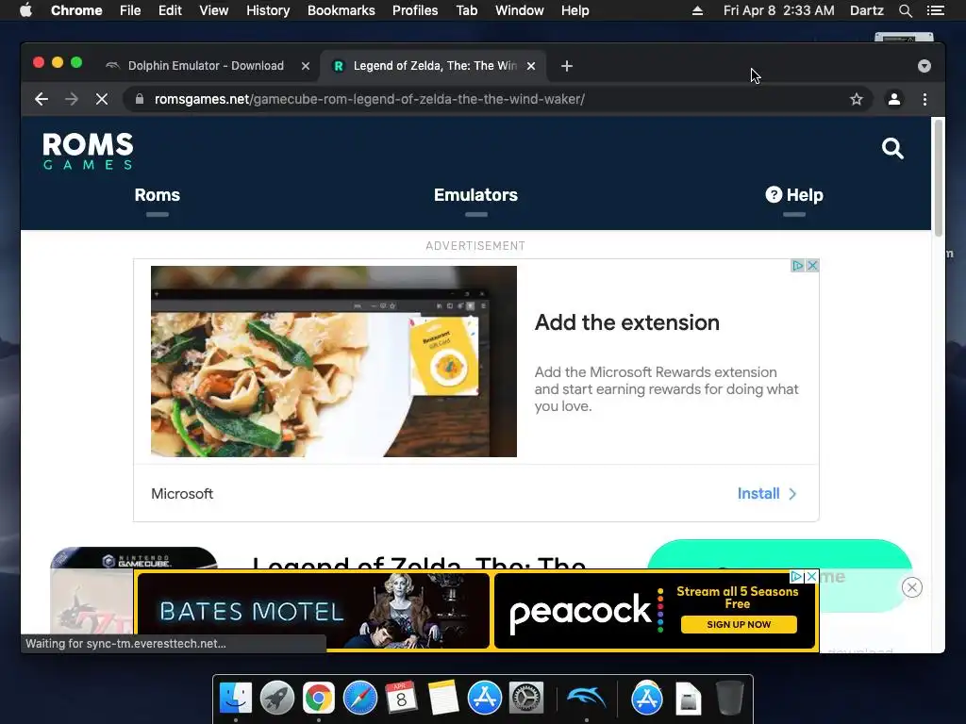Click the page vertical scrollbar
The height and width of the screenshot is (724, 966).
click(939, 177)
